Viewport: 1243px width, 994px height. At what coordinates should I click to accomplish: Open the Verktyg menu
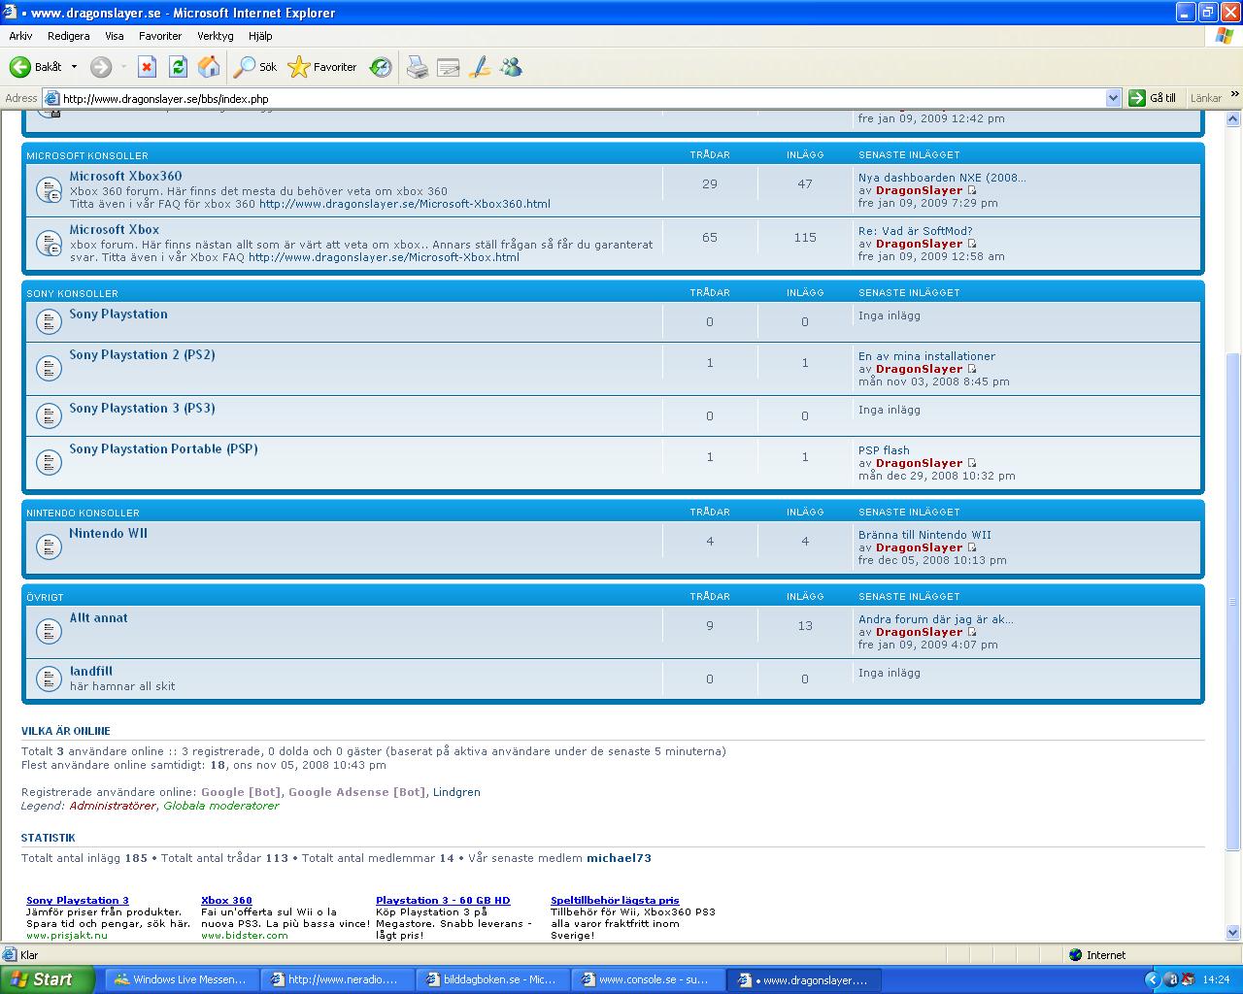coord(216,36)
